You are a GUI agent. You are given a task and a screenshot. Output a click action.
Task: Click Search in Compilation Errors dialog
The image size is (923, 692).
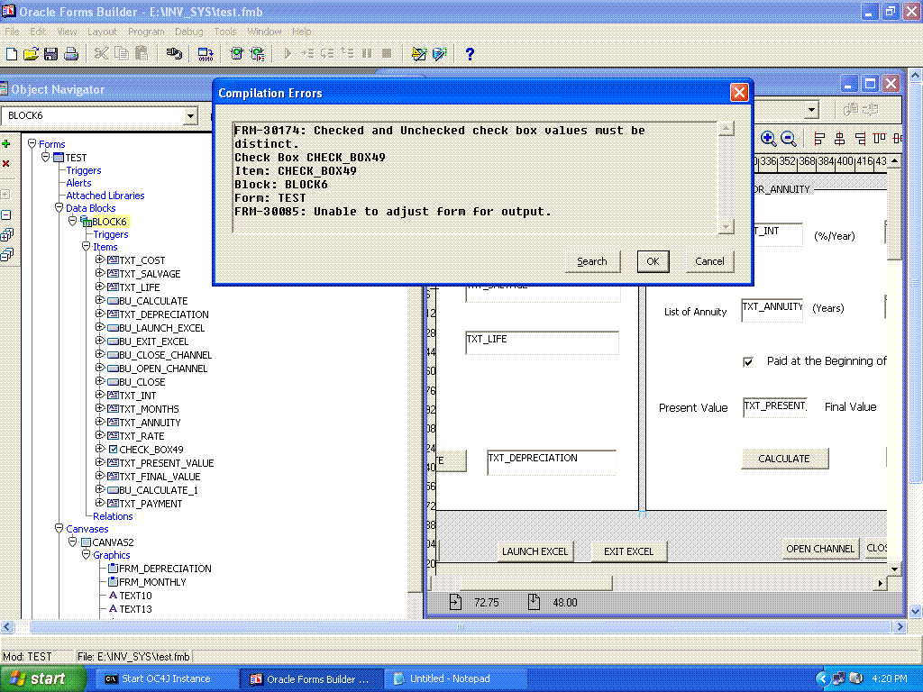(x=592, y=261)
